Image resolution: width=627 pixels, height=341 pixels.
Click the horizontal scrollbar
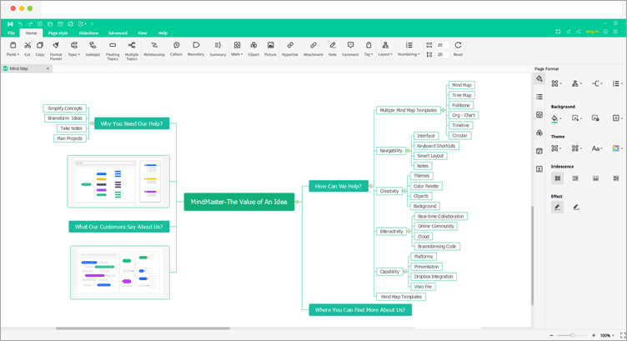click(143, 328)
